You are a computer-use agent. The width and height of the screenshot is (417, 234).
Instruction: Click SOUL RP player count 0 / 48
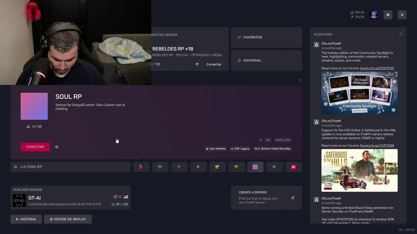coord(34,126)
